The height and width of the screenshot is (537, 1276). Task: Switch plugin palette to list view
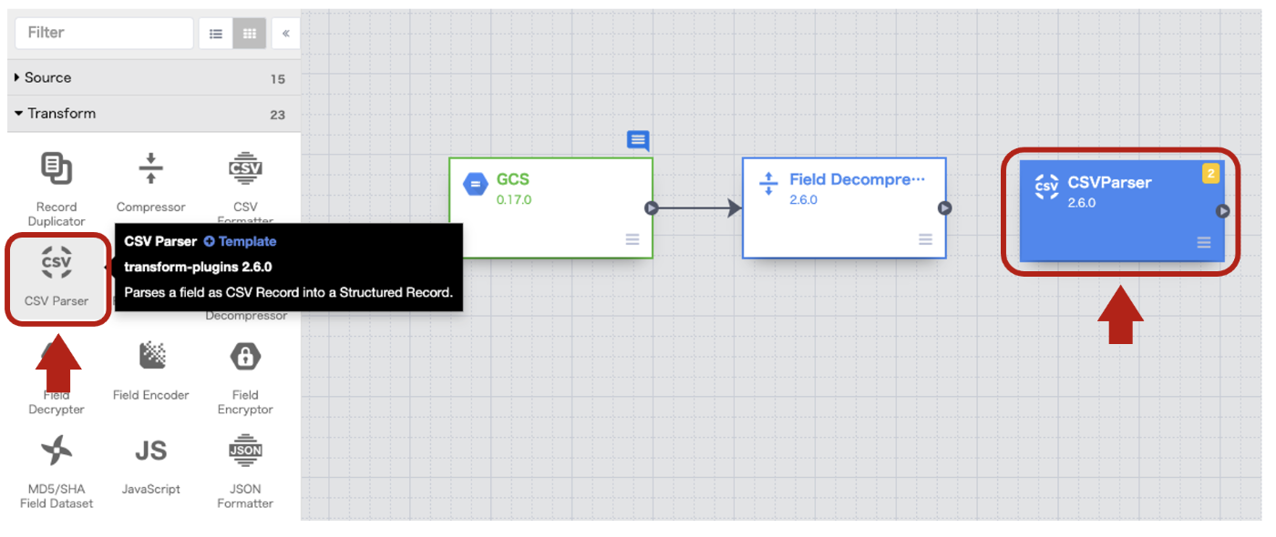point(216,34)
